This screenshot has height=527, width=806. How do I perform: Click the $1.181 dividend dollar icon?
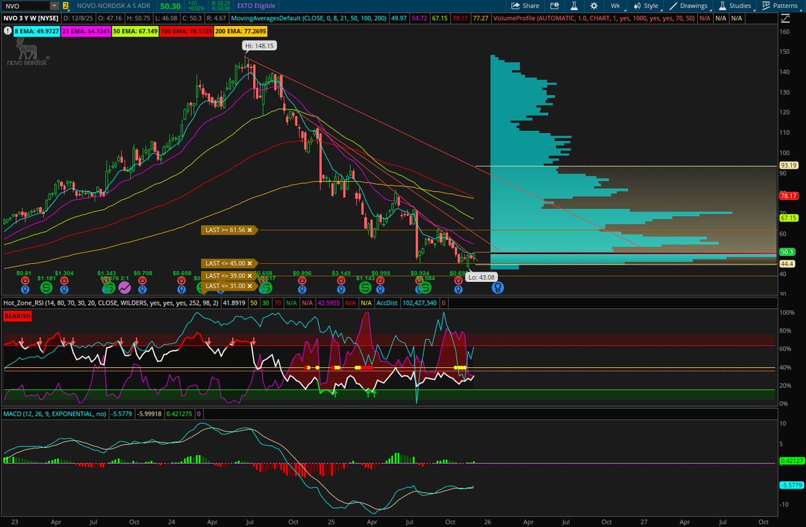[46, 287]
